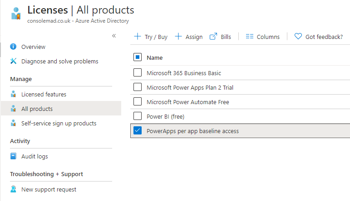Open Microsoft Power Apps Plan 2 Trial

tap(190, 87)
